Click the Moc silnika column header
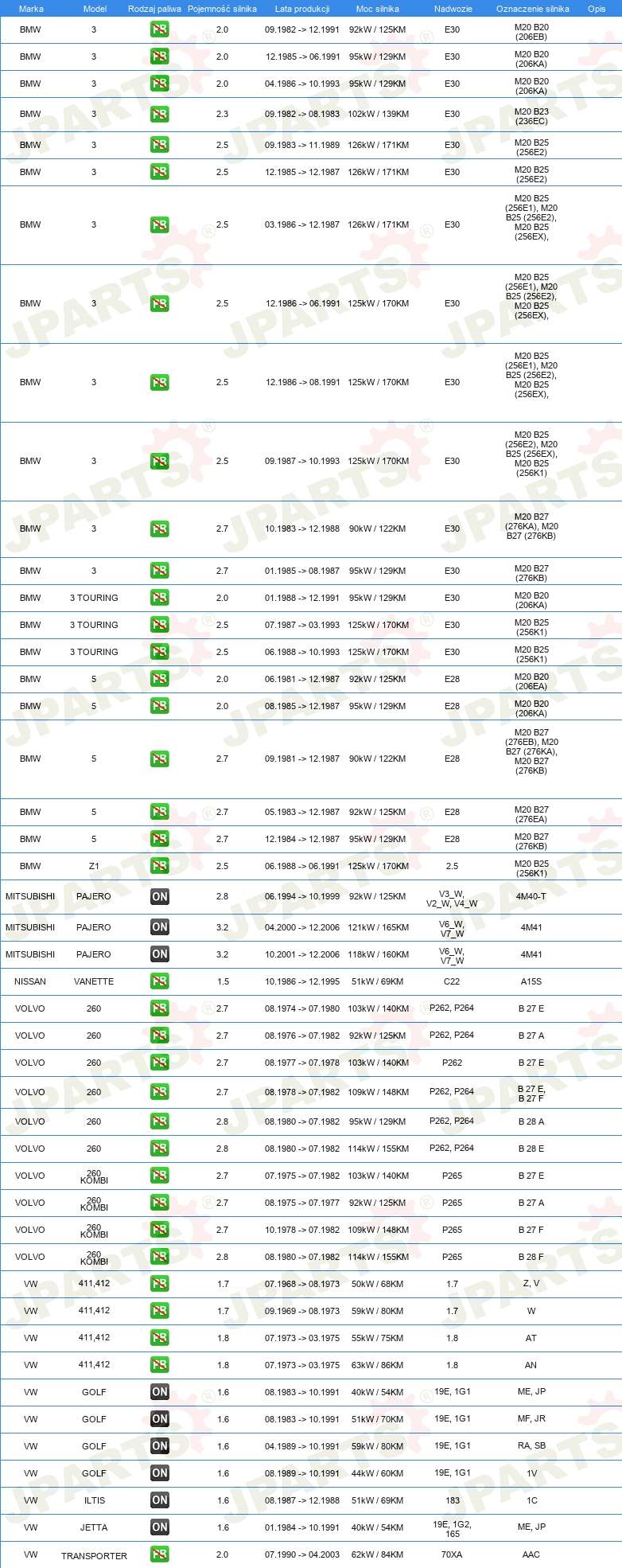 tap(378, 9)
